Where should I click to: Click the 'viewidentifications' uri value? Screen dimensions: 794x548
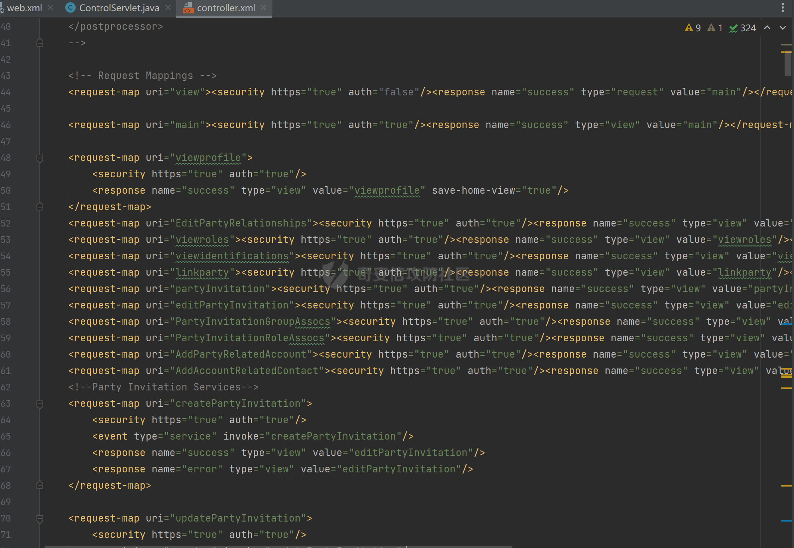pos(232,256)
